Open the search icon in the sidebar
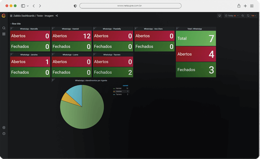The height and width of the screenshot is (159, 260). click(x=4, y=28)
